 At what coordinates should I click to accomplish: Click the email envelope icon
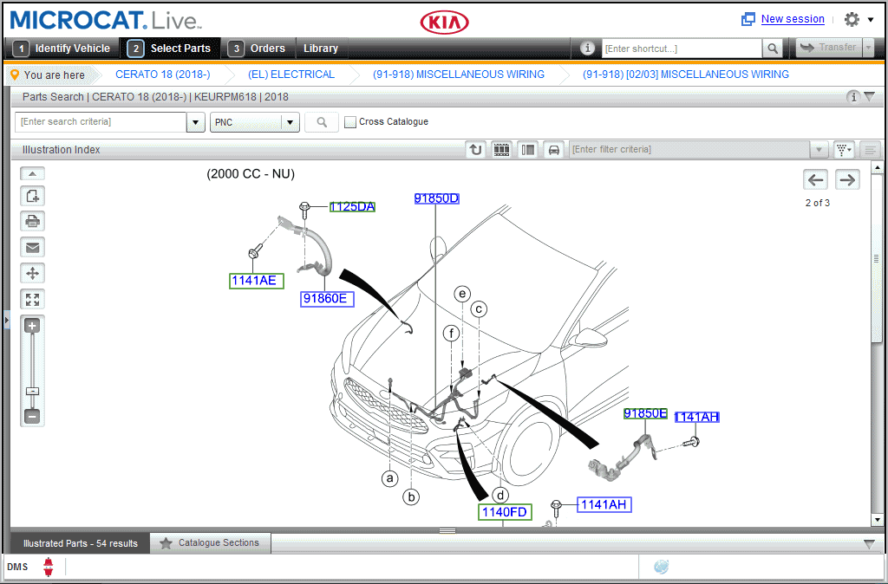(x=33, y=247)
